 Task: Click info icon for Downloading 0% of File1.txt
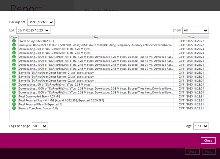coord(14,49)
